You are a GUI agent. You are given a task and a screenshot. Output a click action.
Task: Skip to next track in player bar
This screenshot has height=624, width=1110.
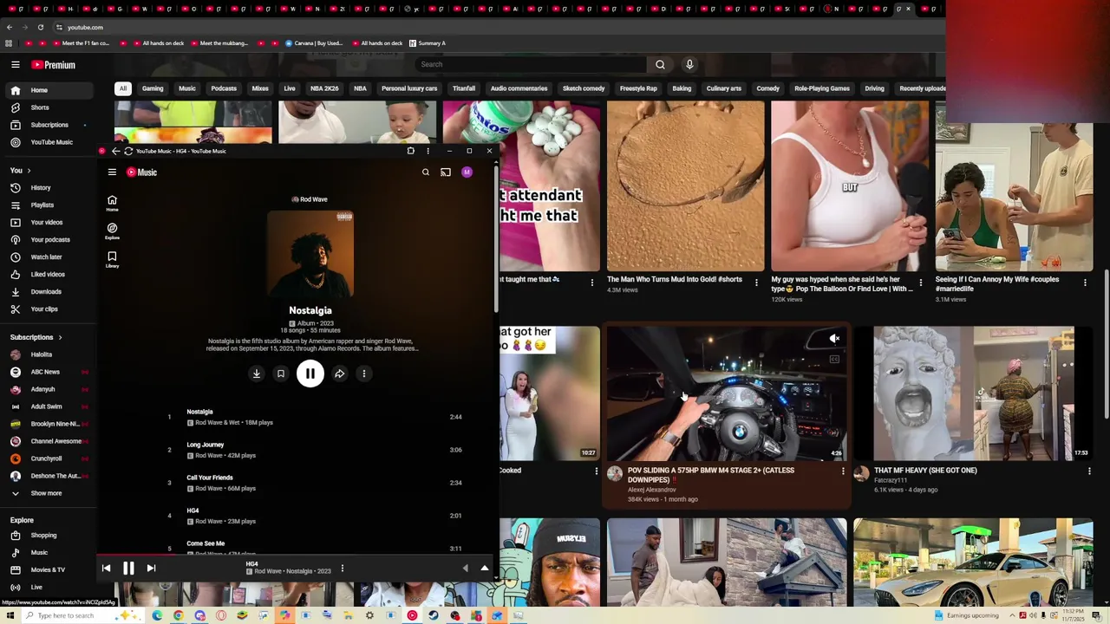coord(151,569)
